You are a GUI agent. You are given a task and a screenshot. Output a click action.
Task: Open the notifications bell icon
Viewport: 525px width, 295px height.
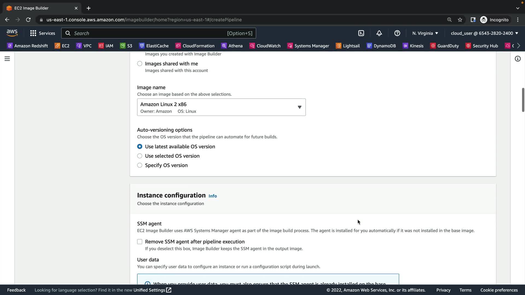(379, 33)
